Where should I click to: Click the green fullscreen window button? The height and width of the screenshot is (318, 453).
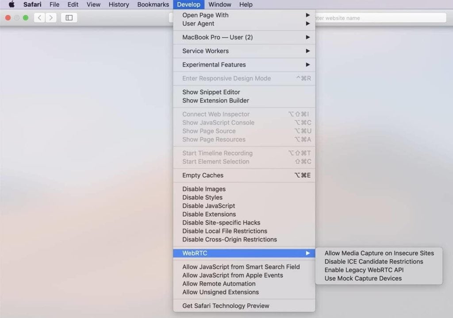pos(26,18)
